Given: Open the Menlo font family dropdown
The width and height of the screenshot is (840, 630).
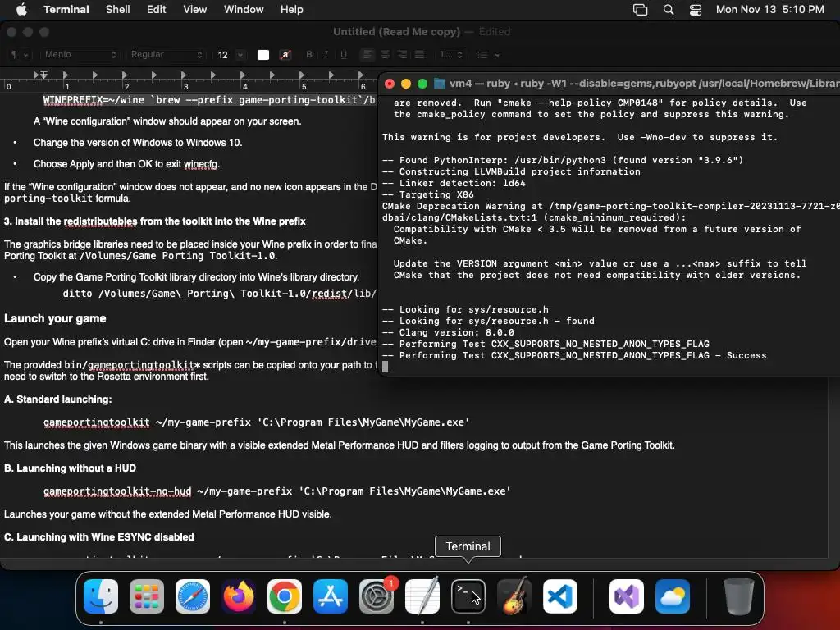Looking at the screenshot, I should pyautogui.click(x=80, y=55).
